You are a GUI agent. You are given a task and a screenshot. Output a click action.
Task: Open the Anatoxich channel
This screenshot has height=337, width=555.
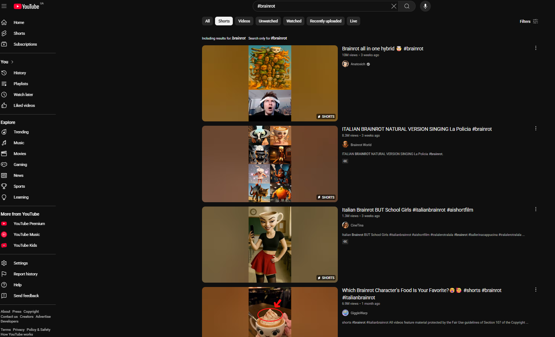[x=358, y=64]
